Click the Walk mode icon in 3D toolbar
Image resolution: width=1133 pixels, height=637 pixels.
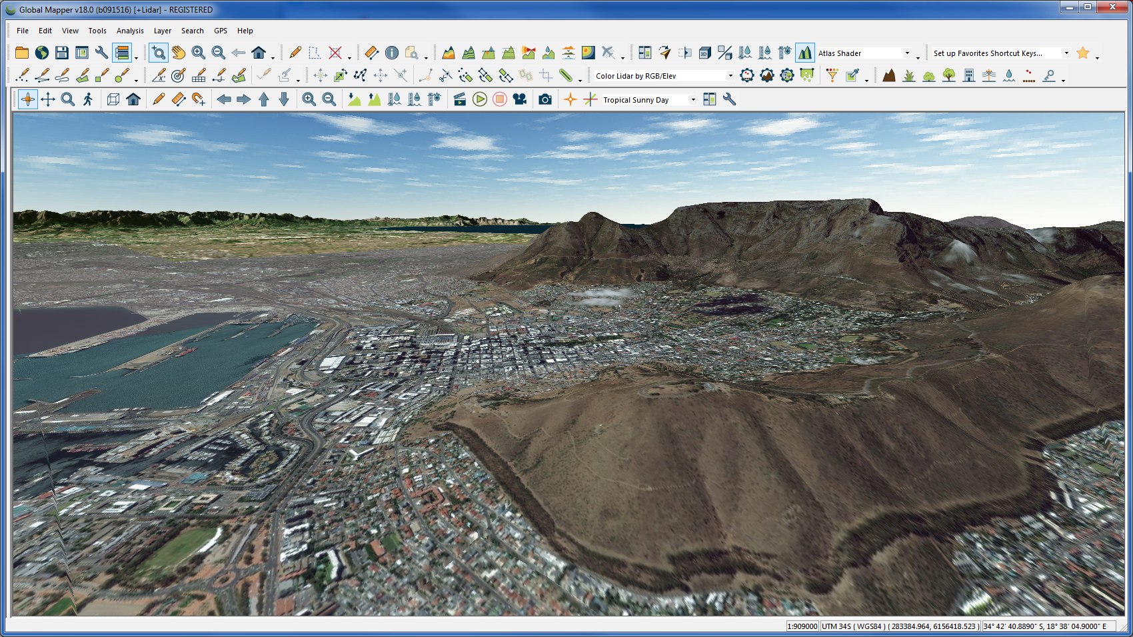88,99
